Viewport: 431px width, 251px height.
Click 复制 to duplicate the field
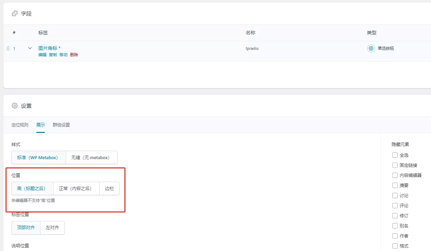[53, 55]
